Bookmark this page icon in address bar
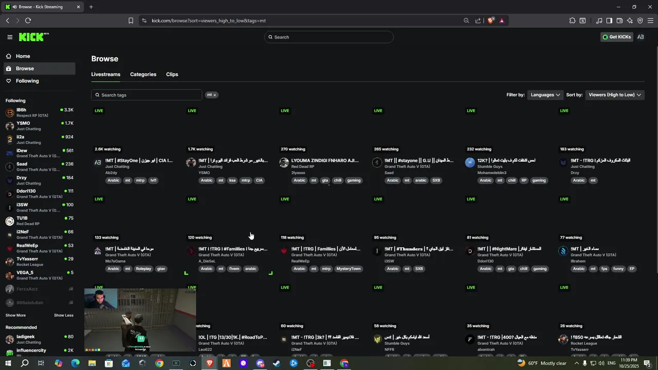This screenshot has width=658, height=370. pyautogui.click(x=131, y=21)
